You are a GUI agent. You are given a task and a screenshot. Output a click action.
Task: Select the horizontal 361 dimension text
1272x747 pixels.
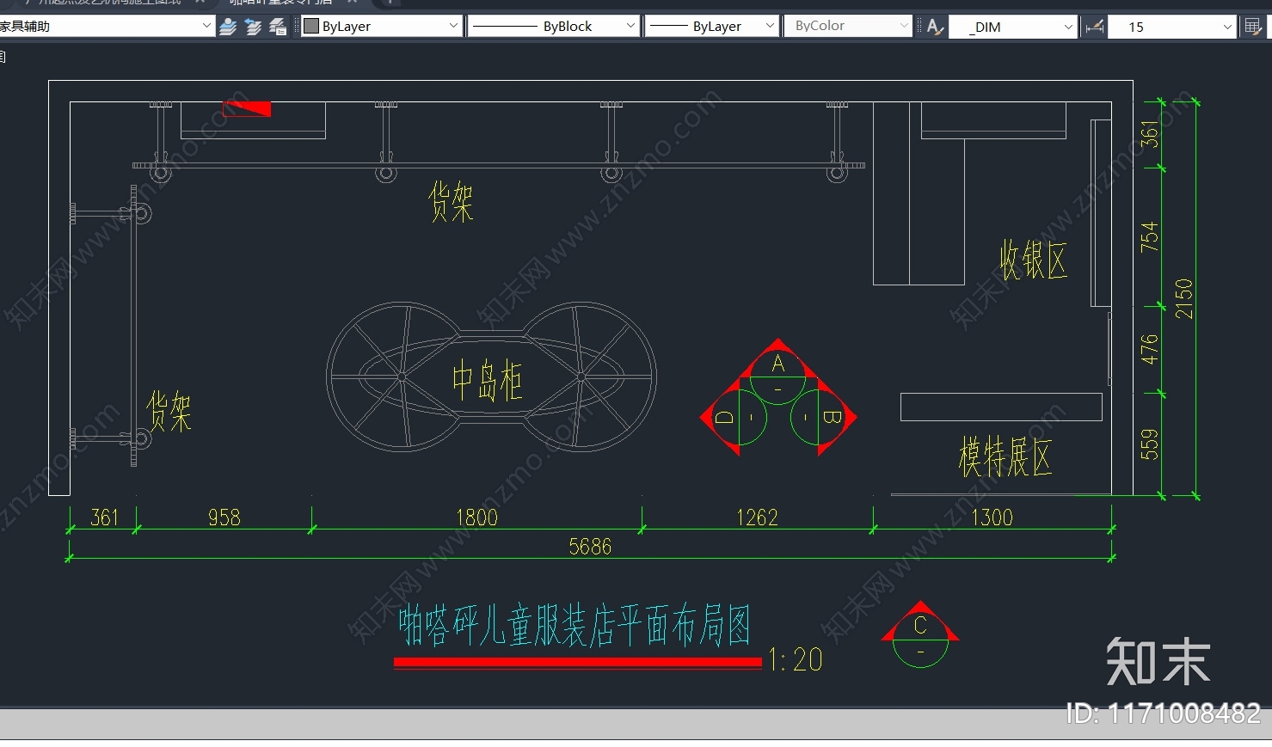[x=104, y=517]
